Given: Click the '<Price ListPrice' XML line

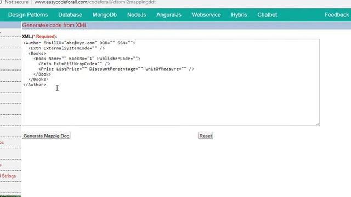Looking at the screenshot, I should pyautogui.click(x=116, y=69).
